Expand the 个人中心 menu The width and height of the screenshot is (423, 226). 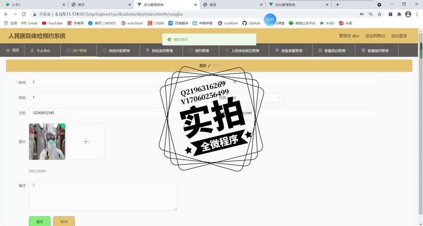coord(43,51)
